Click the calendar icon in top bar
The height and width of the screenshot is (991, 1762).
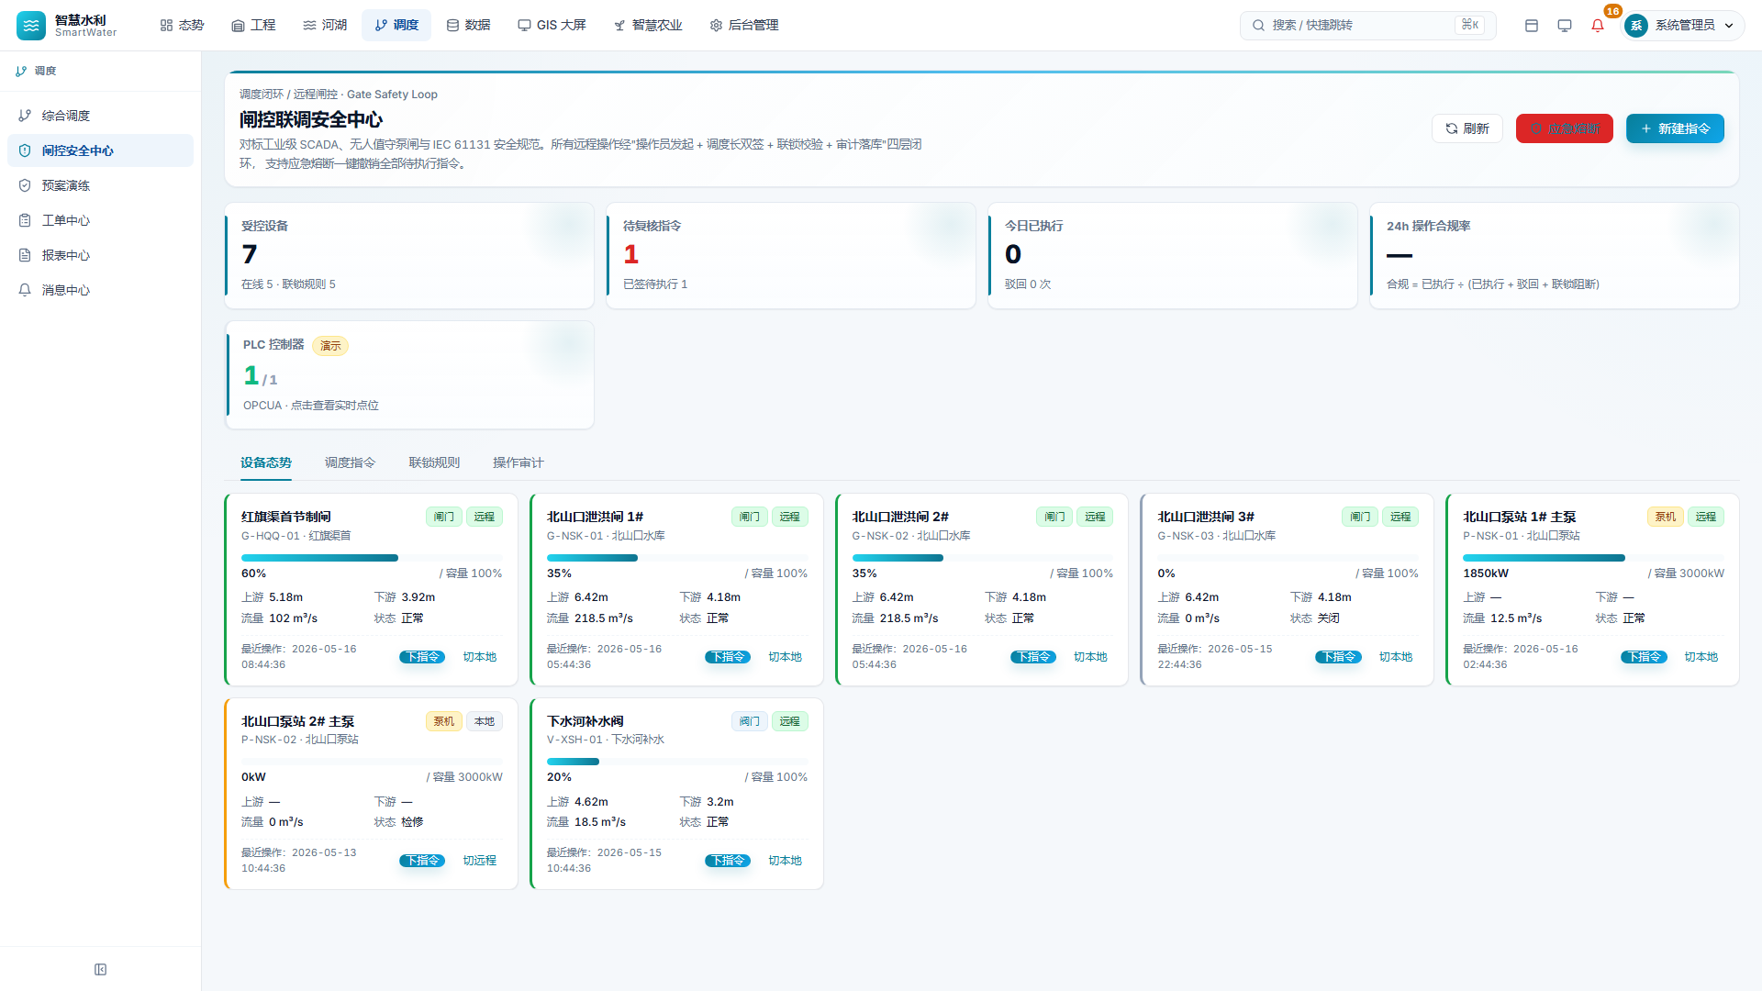click(x=1532, y=26)
